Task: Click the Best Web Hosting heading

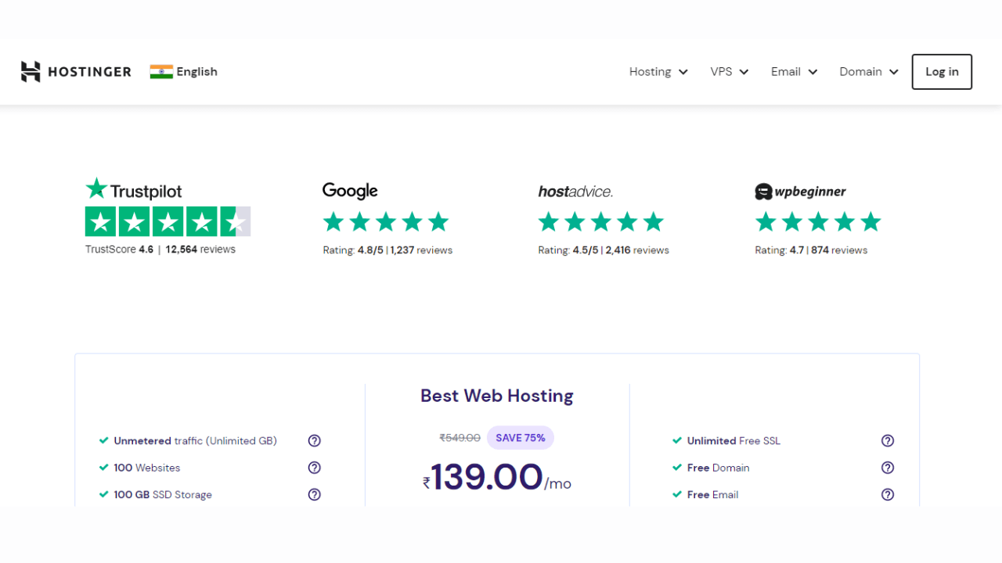Action: coord(497,396)
